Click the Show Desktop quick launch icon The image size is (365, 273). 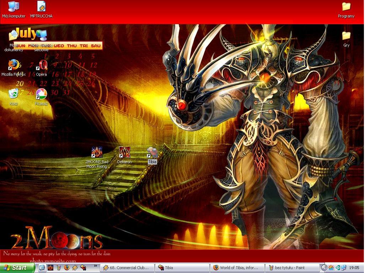pos(42,268)
